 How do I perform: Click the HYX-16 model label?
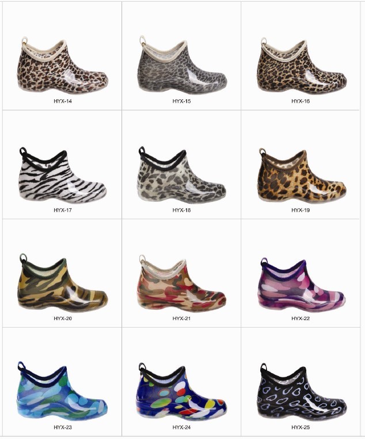(301, 101)
